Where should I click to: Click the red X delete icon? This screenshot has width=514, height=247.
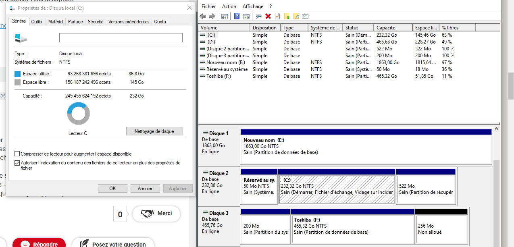click(x=268, y=16)
